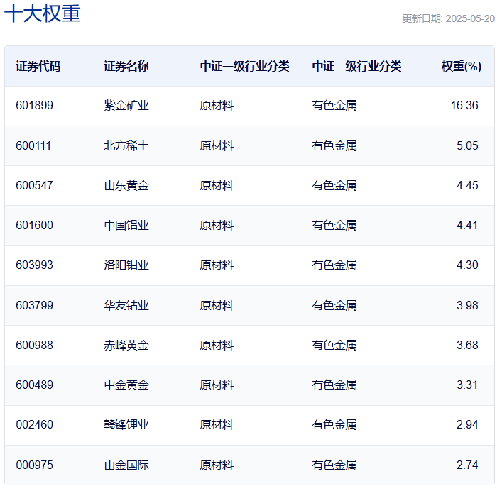Screen dimensions: 502x491
Task: Click 有色金属 in the 中国铝业 row
Action: click(334, 225)
